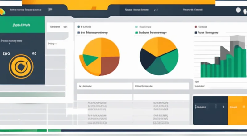Click the white circle icon in top-right header
The width and height of the screenshot is (247, 136).
(x=238, y=10)
